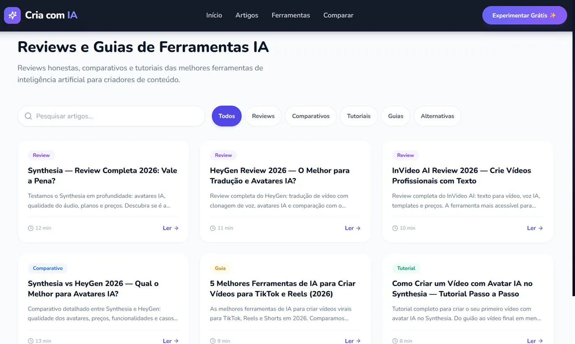Open Início in the top navigation
Viewport: 575px width, 344px height.
pyautogui.click(x=214, y=16)
